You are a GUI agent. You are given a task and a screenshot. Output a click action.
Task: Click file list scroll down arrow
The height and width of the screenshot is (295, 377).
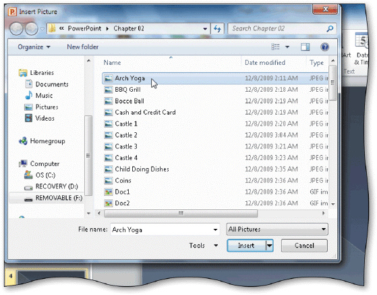[x=332, y=204]
